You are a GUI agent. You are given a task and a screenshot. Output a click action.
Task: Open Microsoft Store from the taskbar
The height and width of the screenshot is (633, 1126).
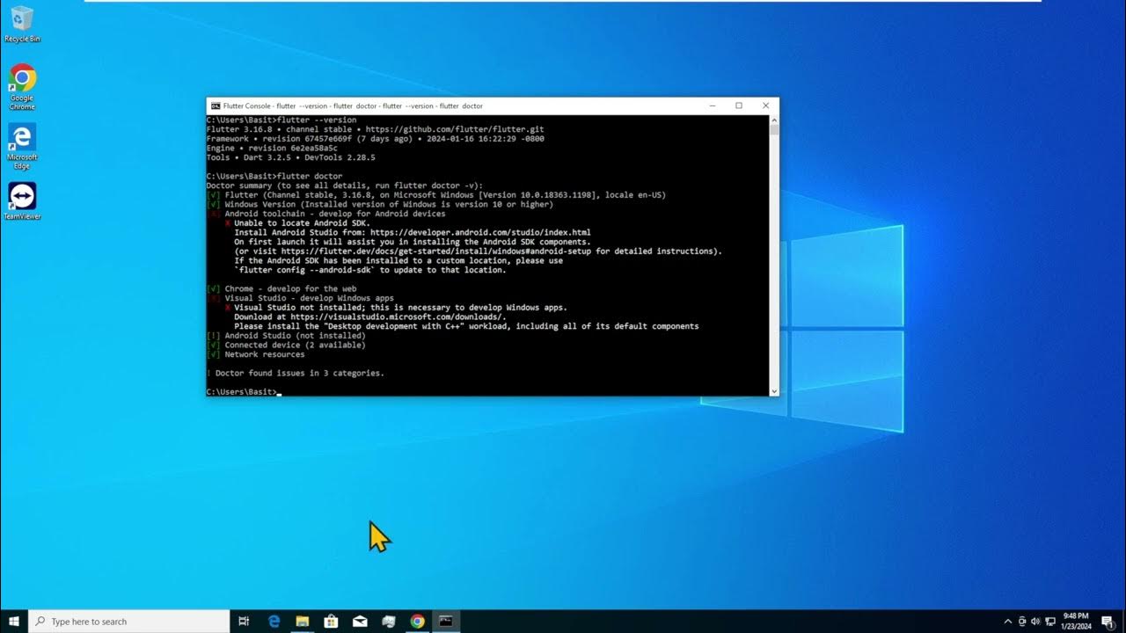pyautogui.click(x=331, y=622)
